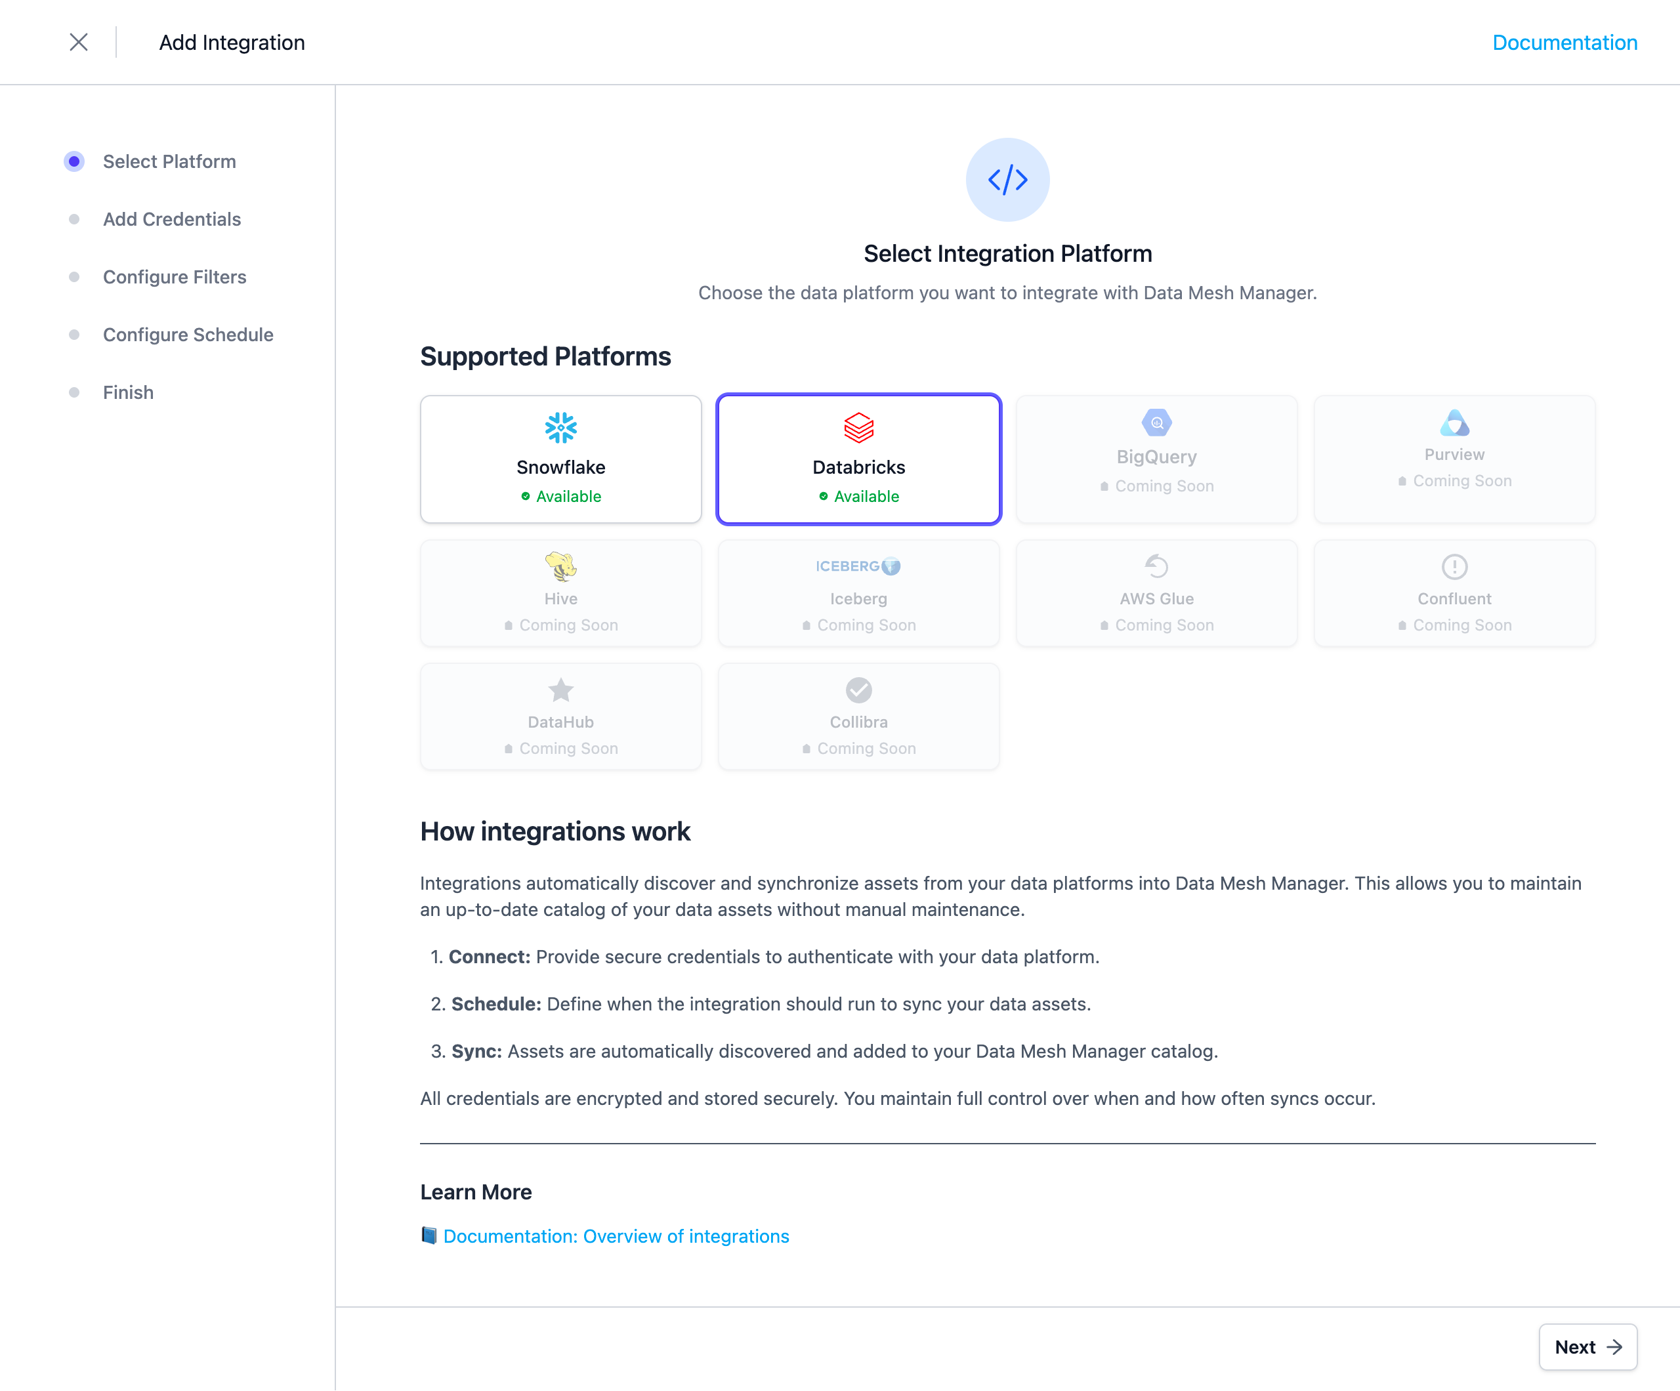Image resolution: width=1680 pixels, height=1391 pixels.
Task: Select the Select Platform step indicator
Action: [x=74, y=161]
